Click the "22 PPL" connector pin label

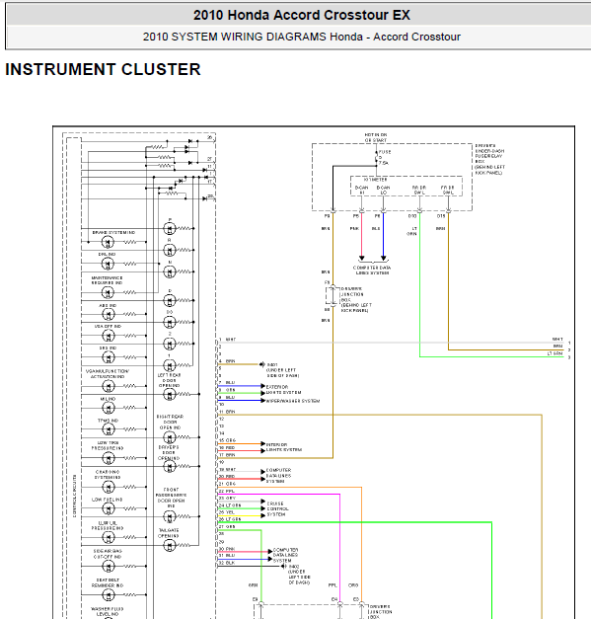pyautogui.click(x=227, y=491)
